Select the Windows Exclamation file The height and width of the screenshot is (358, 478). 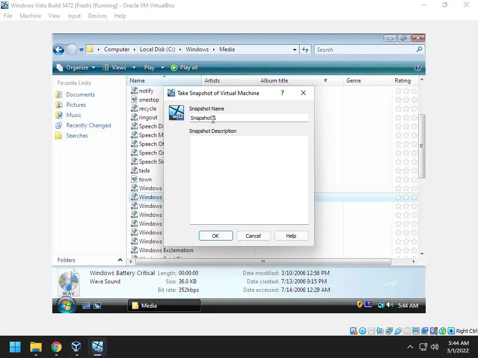point(166,250)
